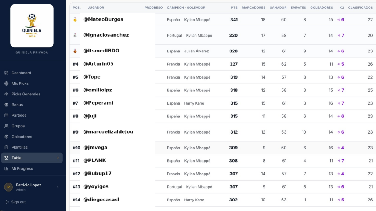Click the Bonus gift icon
The width and height of the screenshot is (376, 211).
[7, 105]
